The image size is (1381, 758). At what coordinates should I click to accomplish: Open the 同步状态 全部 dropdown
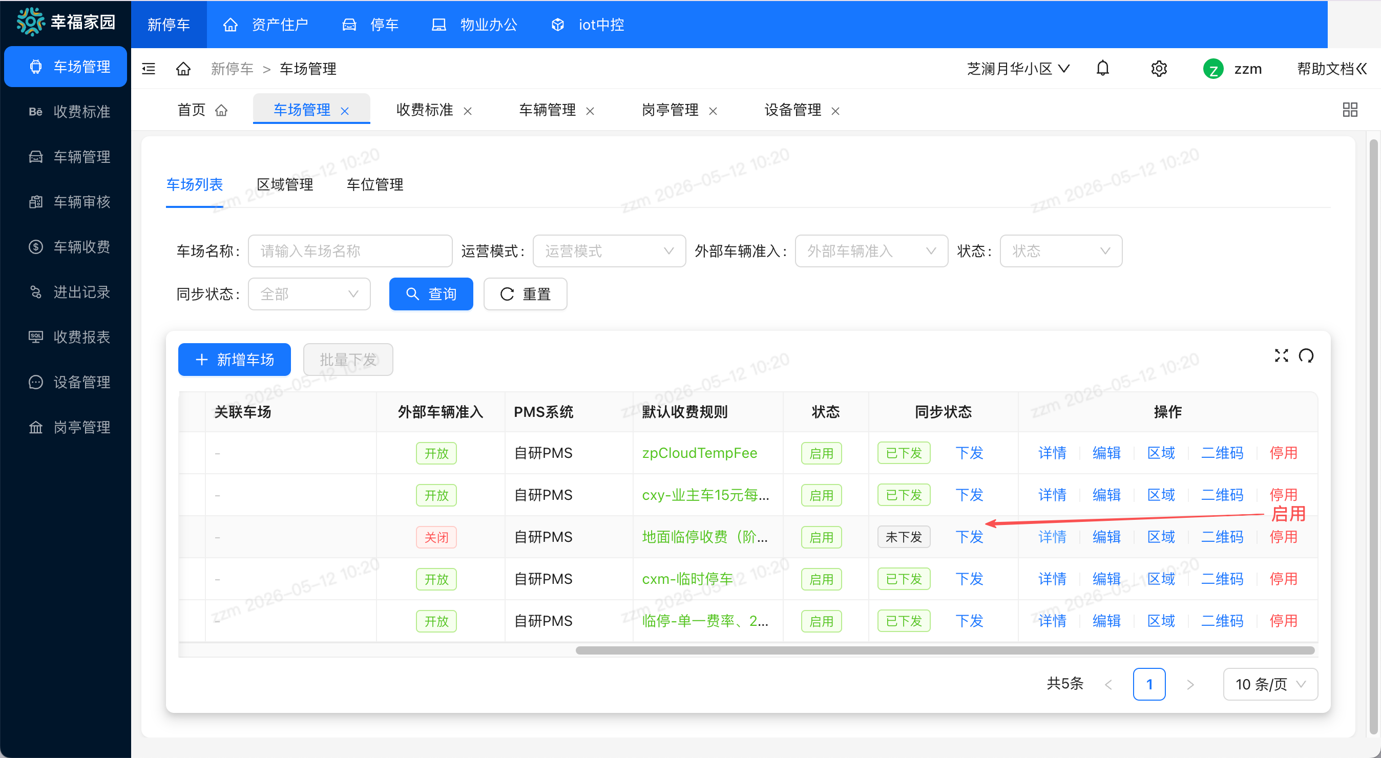pyautogui.click(x=309, y=294)
